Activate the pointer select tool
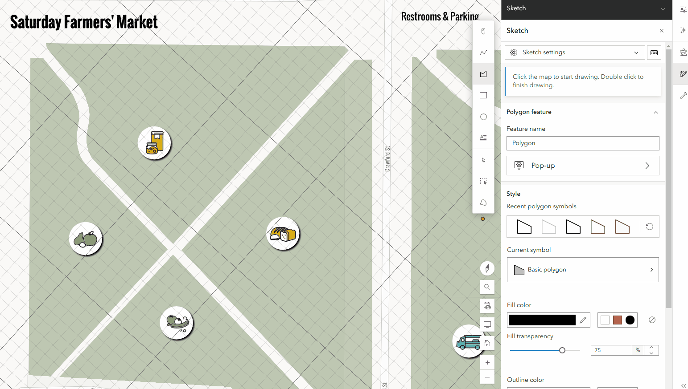The width and height of the screenshot is (688, 389). click(483, 160)
